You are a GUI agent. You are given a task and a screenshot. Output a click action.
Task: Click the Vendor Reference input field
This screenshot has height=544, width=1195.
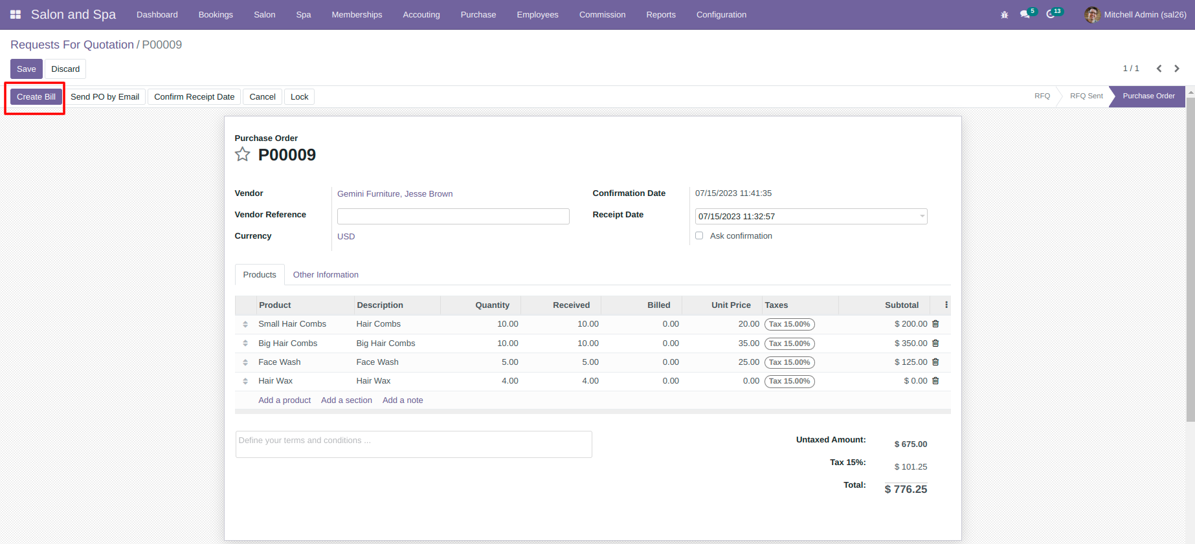click(453, 216)
